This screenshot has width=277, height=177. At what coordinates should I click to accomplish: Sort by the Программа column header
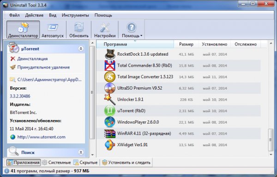click(135, 44)
